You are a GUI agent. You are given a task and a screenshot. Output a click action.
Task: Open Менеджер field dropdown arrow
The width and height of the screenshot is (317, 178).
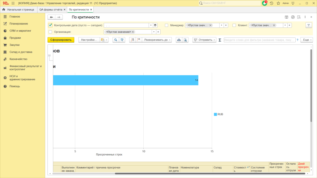[222, 25]
